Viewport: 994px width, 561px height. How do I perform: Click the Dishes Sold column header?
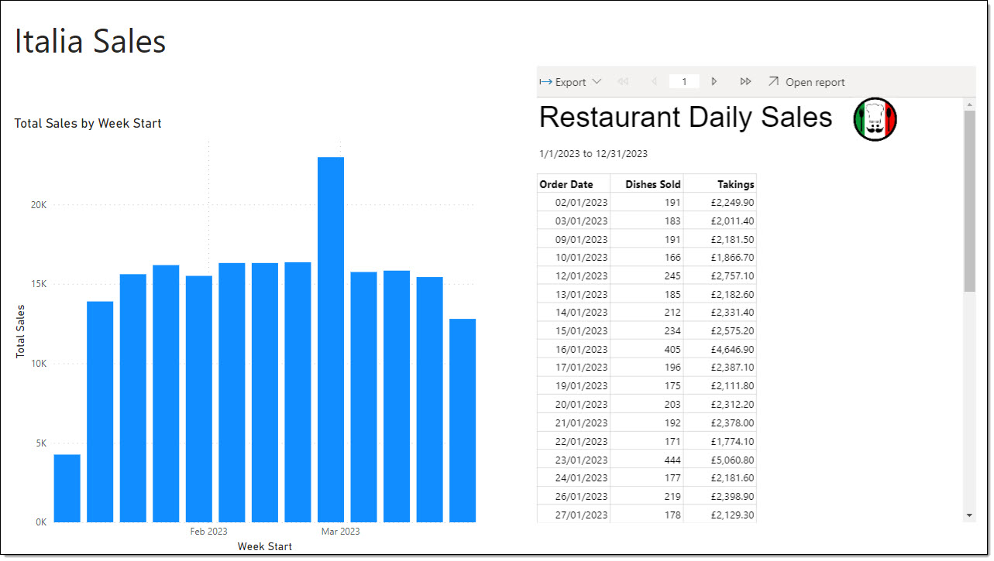coord(647,184)
